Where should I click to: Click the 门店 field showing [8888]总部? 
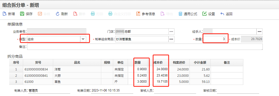click(142, 32)
